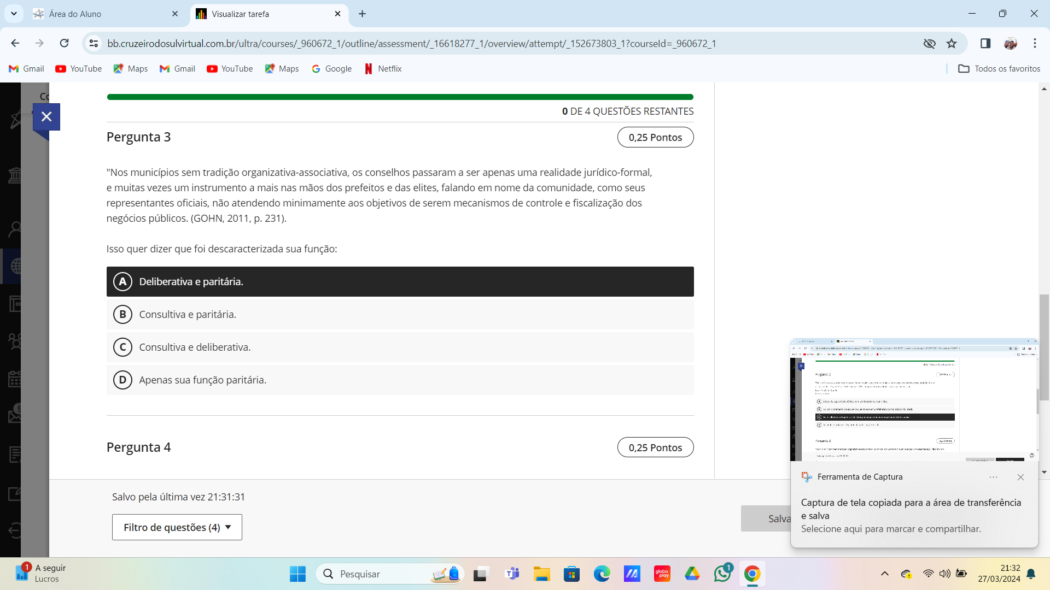Open File Explorer from the taskbar
This screenshot has height=590, width=1050.
pos(541,574)
